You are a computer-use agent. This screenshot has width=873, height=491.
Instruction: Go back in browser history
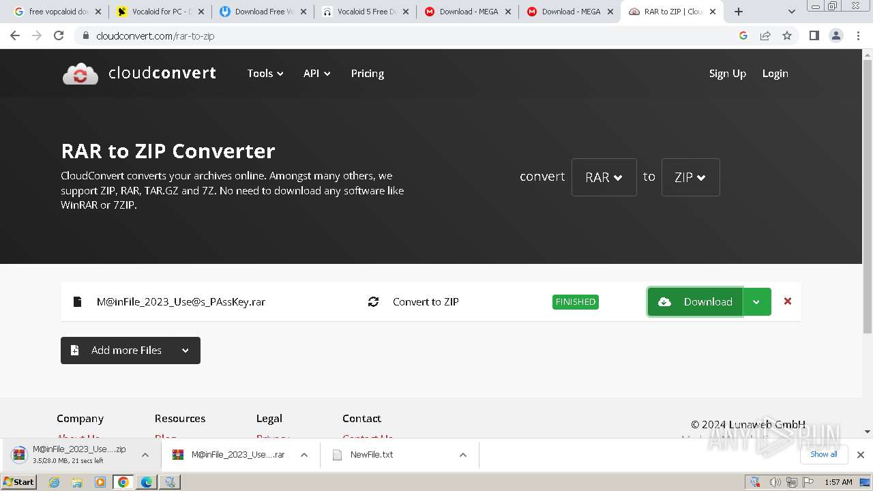15,35
